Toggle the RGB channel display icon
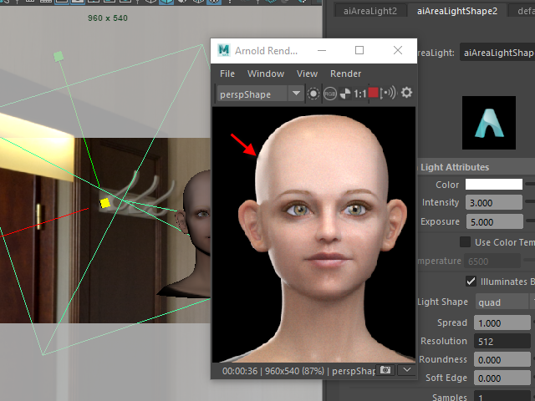This screenshot has height=401, width=535. tap(330, 94)
